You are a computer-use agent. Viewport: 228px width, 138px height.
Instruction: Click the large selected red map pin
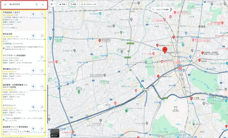point(165,50)
